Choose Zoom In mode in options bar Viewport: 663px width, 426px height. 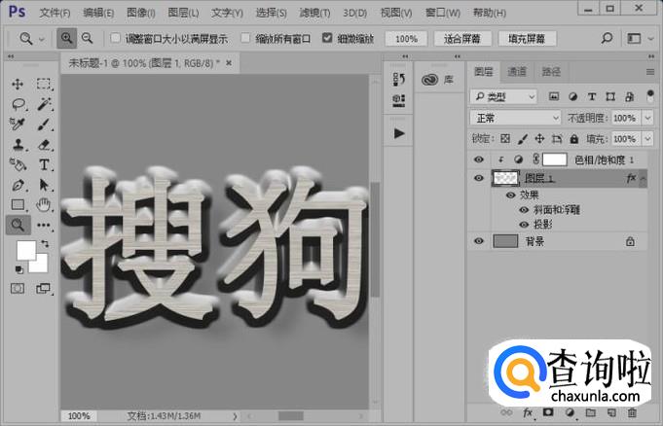click(67, 39)
